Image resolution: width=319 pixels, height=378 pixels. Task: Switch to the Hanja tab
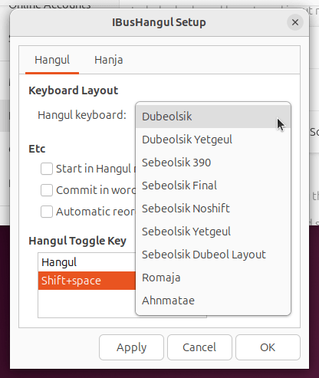(x=109, y=60)
